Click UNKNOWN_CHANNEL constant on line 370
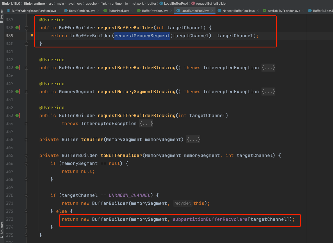This screenshot has width=333, height=243. pos(130,195)
